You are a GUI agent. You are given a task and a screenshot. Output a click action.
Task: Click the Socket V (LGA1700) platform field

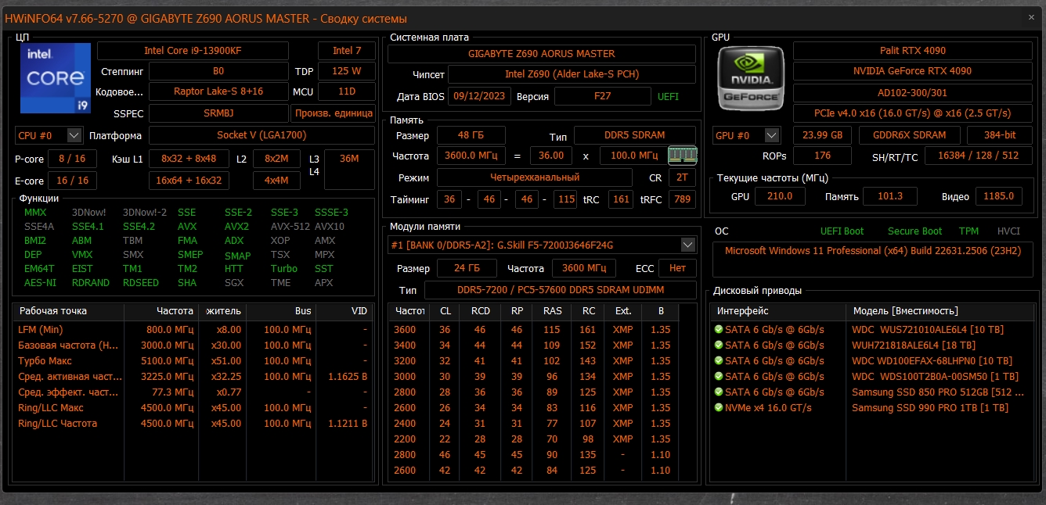click(262, 135)
